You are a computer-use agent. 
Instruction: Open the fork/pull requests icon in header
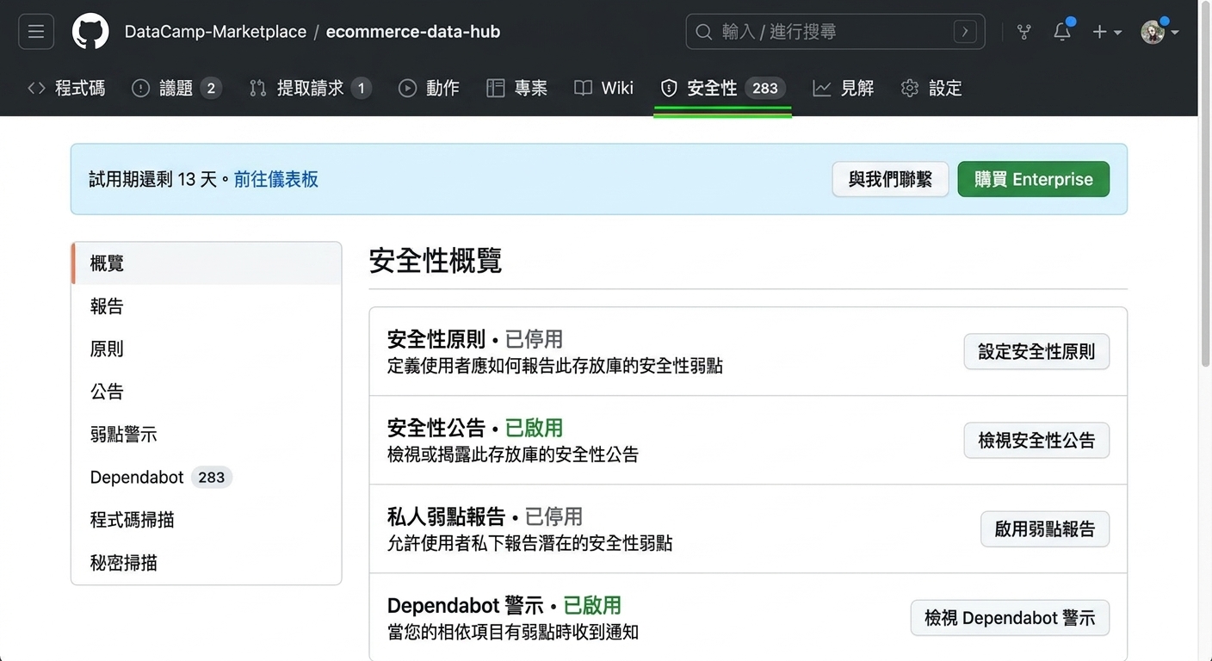coord(1024,32)
